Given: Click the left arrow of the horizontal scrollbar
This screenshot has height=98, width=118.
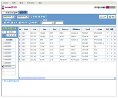Looking at the screenshot, I should click(x=20, y=78).
